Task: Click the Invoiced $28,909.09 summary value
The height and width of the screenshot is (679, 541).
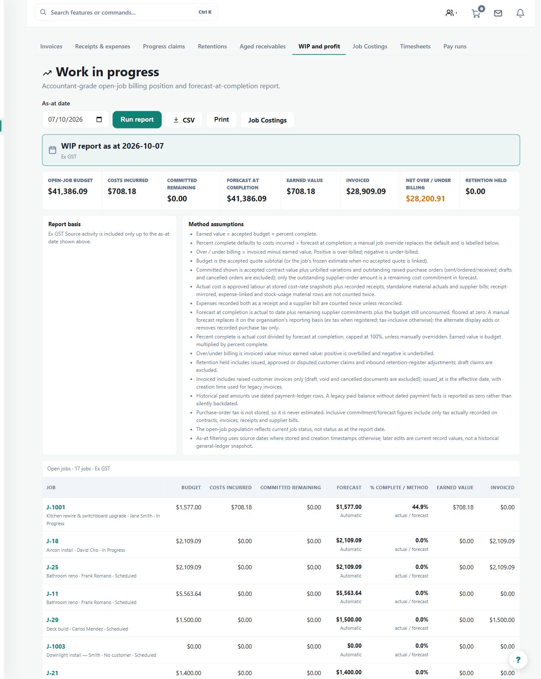Action: 366,191
